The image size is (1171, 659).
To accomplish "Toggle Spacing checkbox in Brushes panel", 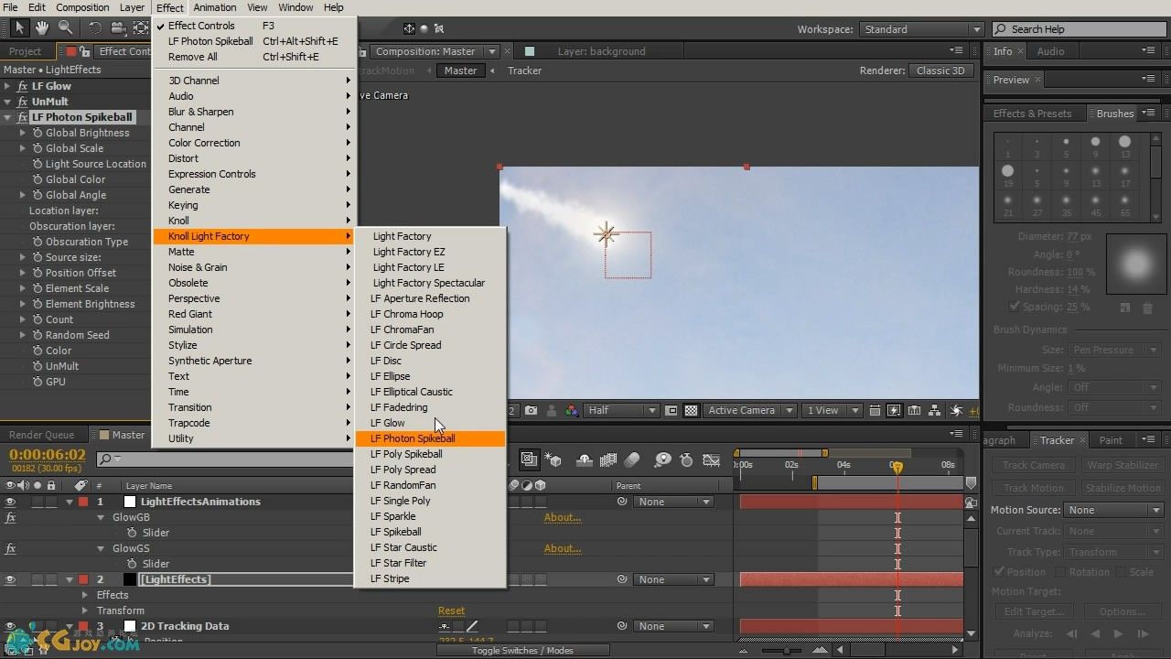I will click(1014, 307).
